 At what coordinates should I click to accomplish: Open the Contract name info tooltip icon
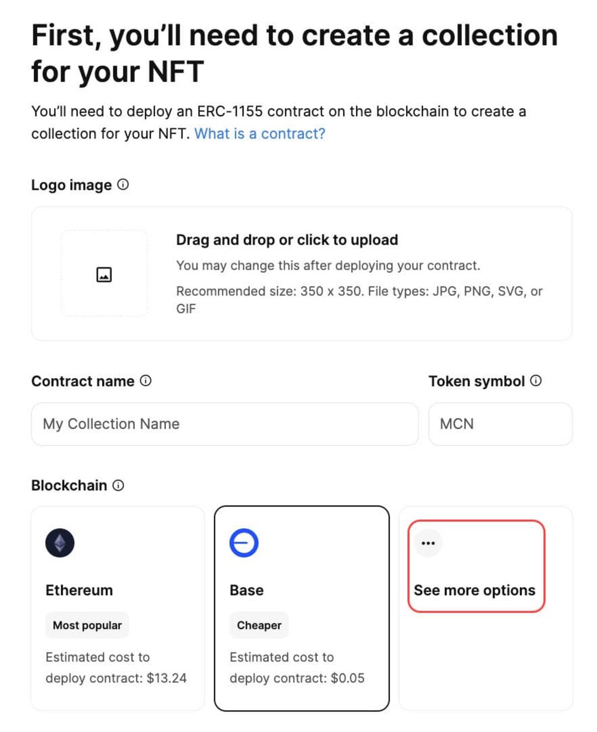click(x=145, y=381)
